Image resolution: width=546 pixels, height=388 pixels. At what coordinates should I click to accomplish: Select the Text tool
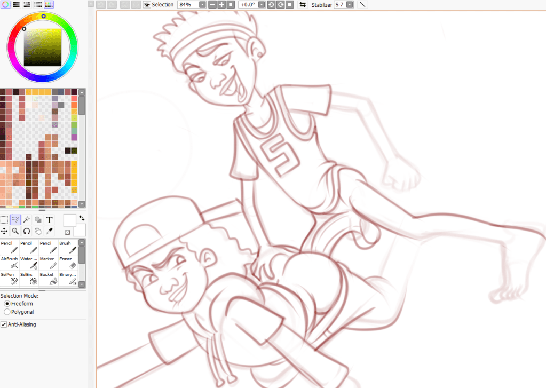49,220
